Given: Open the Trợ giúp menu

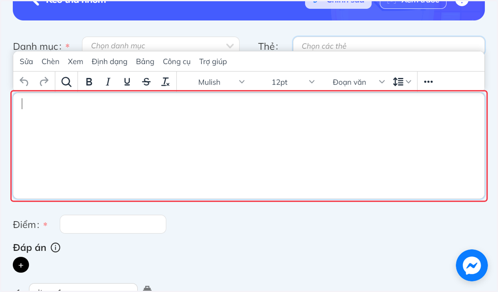Looking at the screenshot, I should tap(213, 61).
